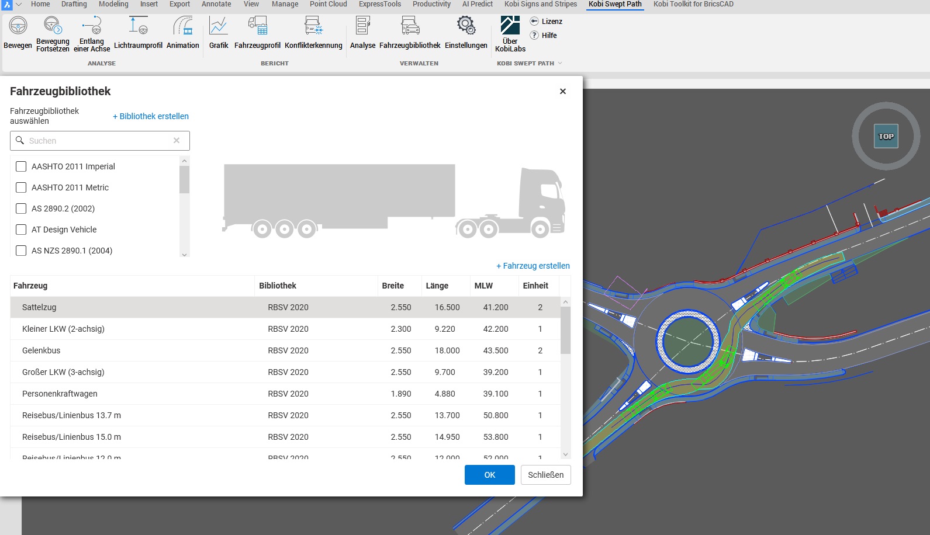Screen dimensions: 930x535
Task: Tick the AT Design Vehicle checkbox
Action: coord(21,230)
